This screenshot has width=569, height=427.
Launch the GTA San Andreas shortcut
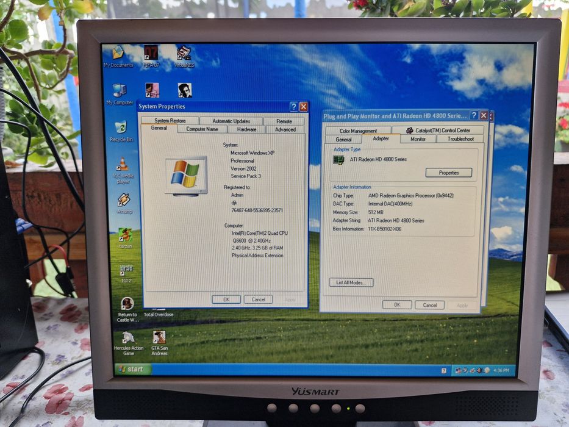pos(159,343)
